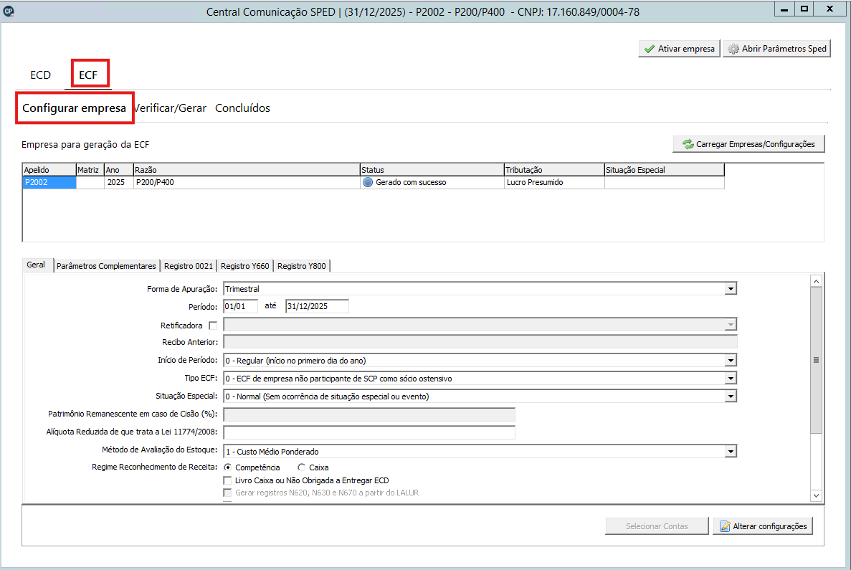The width and height of the screenshot is (851, 570).
Task: Close the Central Comunicação SPED window
Action: pyautogui.click(x=829, y=9)
